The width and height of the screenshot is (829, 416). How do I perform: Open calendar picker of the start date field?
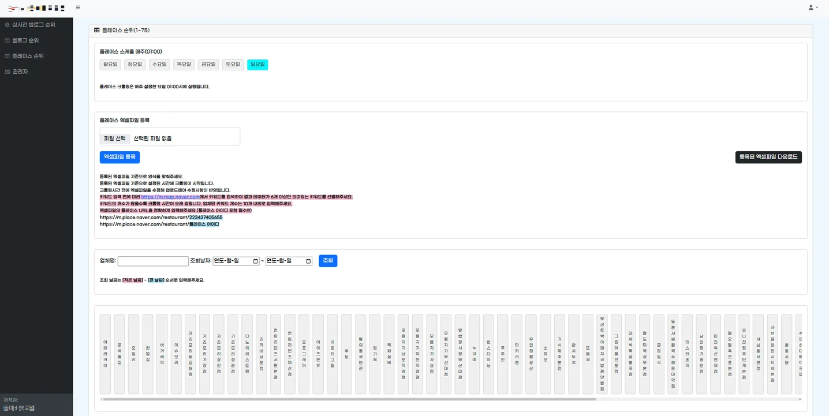(255, 261)
